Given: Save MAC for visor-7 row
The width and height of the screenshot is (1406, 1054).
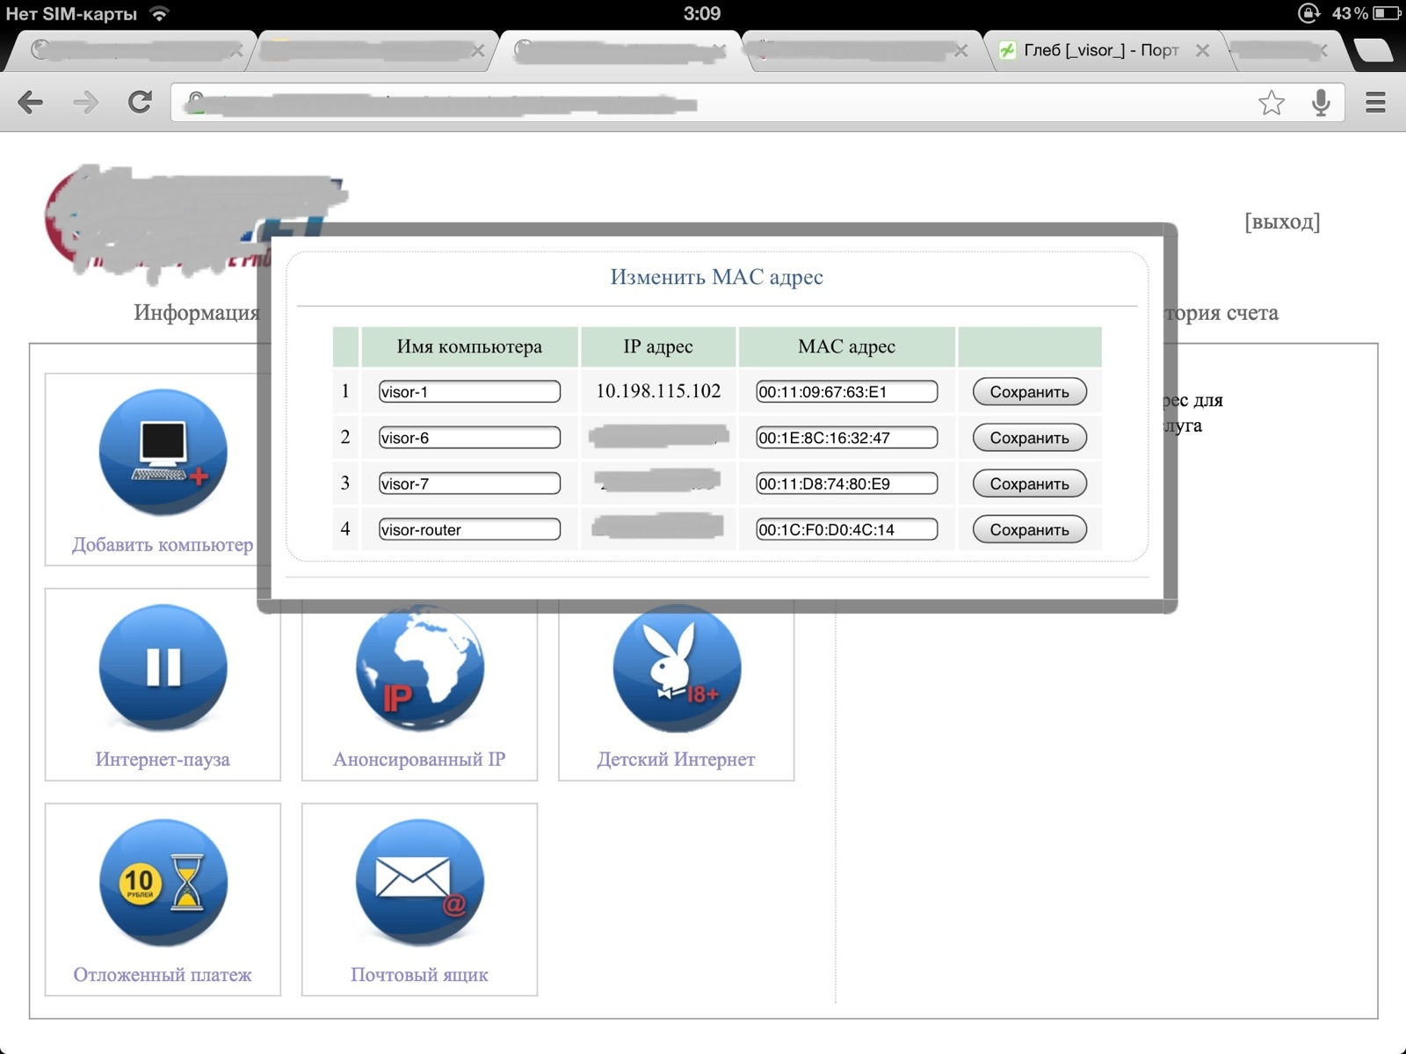Looking at the screenshot, I should [1029, 483].
